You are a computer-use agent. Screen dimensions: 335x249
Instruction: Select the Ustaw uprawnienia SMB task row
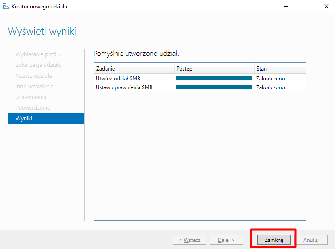click(x=124, y=87)
